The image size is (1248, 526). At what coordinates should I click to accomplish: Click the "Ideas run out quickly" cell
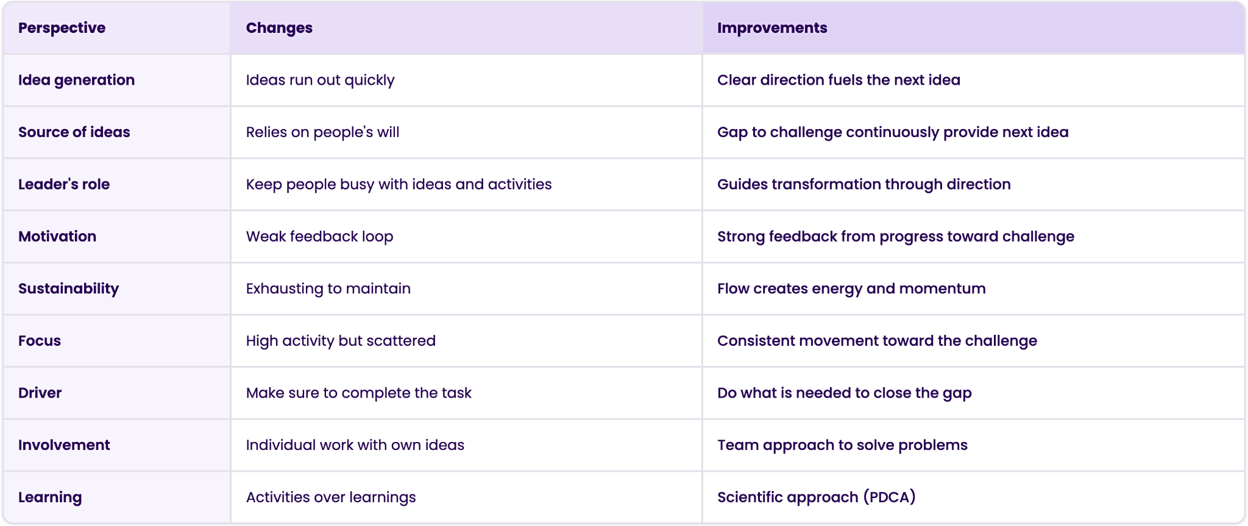click(320, 80)
